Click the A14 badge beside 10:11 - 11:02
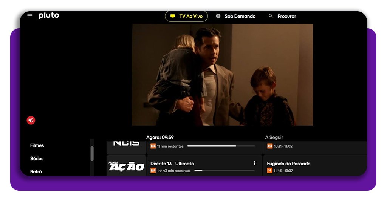387x202 pixels. (270, 146)
